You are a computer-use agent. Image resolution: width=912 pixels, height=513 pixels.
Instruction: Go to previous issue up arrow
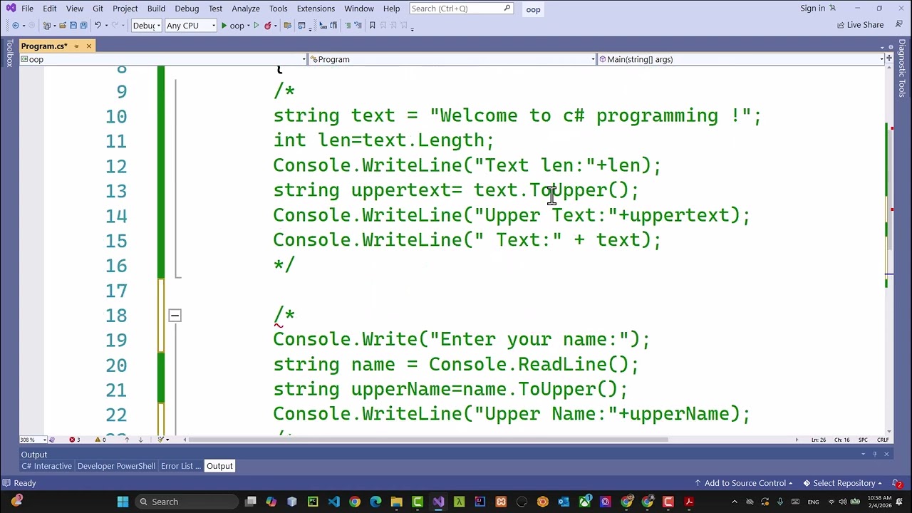pyautogui.click(x=128, y=440)
